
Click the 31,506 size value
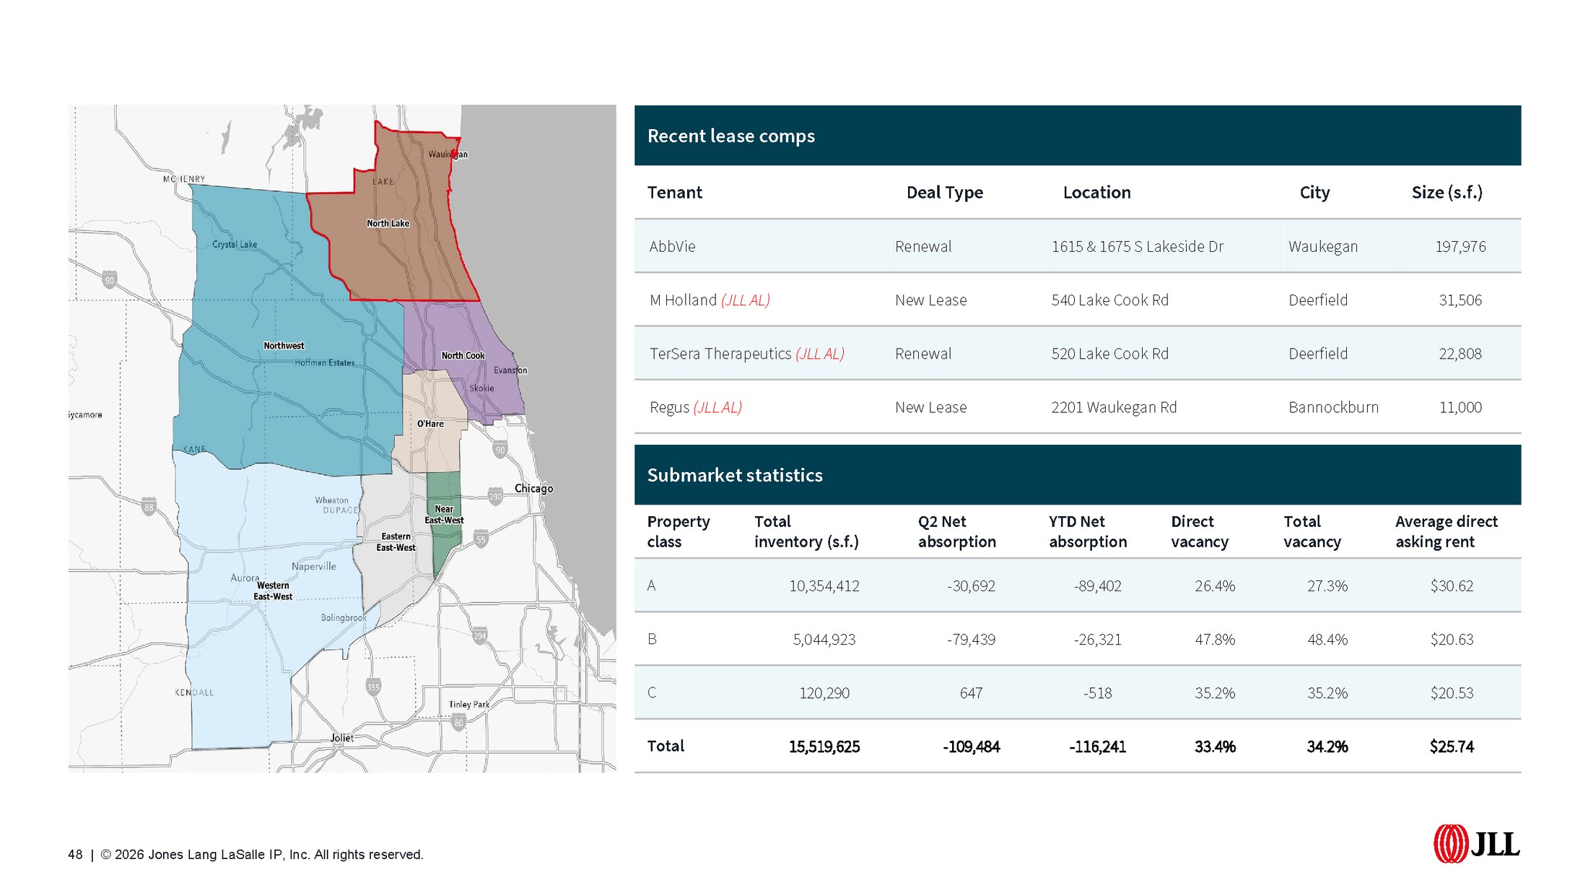(1460, 300)
